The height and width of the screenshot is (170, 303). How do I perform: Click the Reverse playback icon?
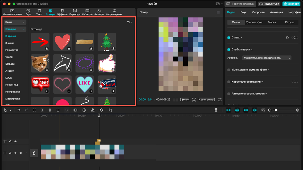coord(84,110)
